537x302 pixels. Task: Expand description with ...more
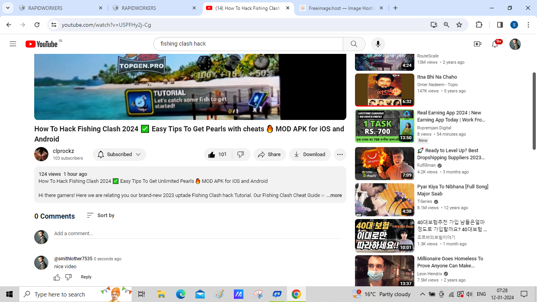coord(334,195)
